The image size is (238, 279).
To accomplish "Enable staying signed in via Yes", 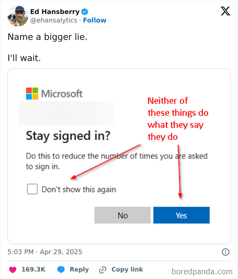I will pos(181,215).
